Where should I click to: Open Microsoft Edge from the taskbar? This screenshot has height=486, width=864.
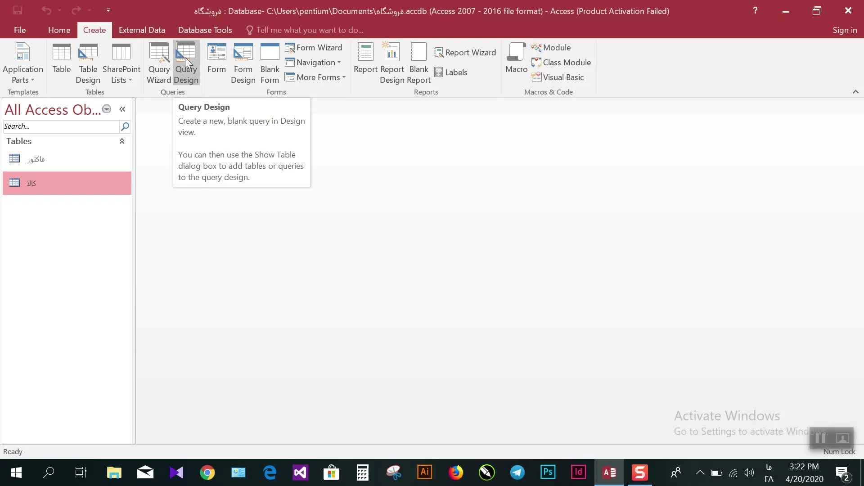(x=269, y=472)
